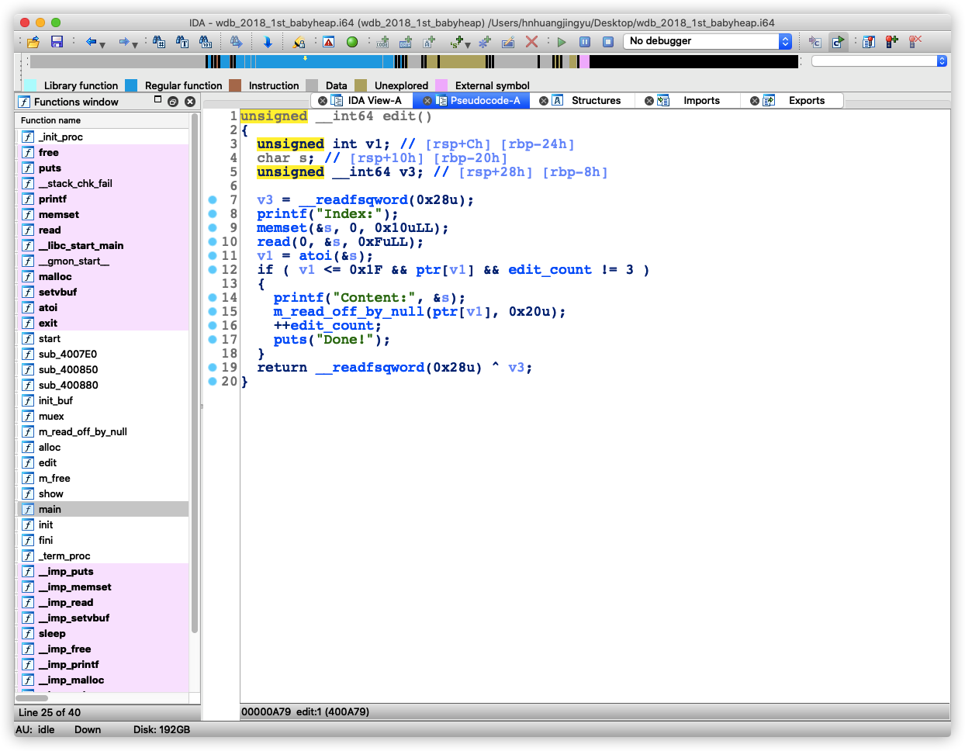The width and height of the screenshot is (965, 751).
Task: Click the make-data icon
Action: 405,42
